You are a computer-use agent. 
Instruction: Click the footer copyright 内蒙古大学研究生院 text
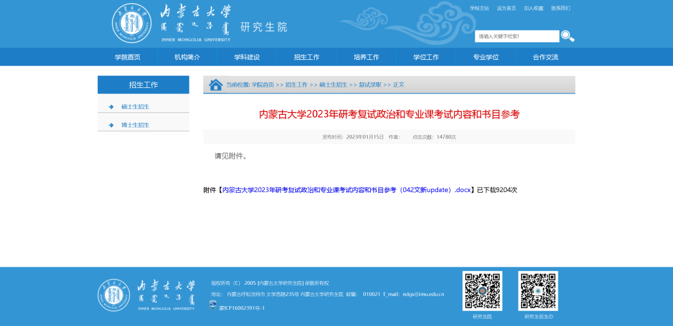pyautogui.click(x=280, y=283)
